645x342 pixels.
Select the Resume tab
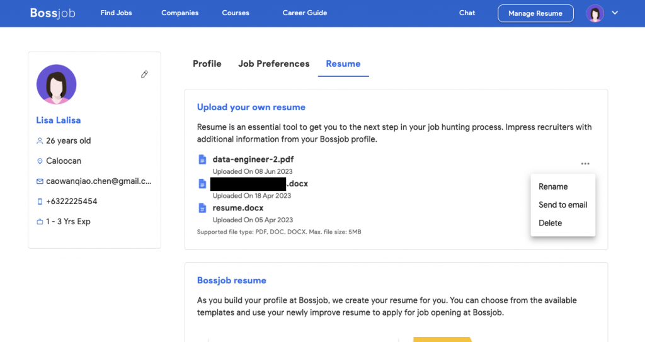pos(343,64)
